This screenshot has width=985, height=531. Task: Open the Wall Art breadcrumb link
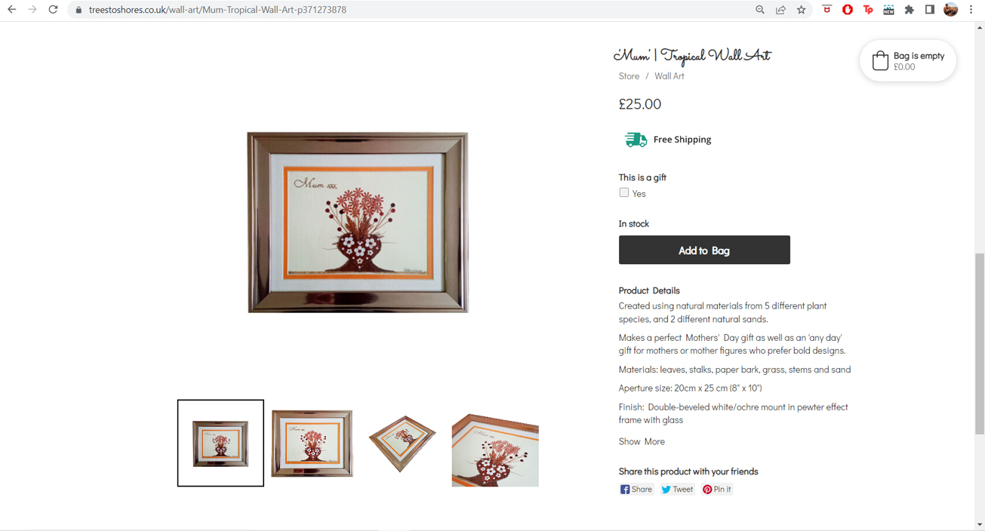pos(669,76)
